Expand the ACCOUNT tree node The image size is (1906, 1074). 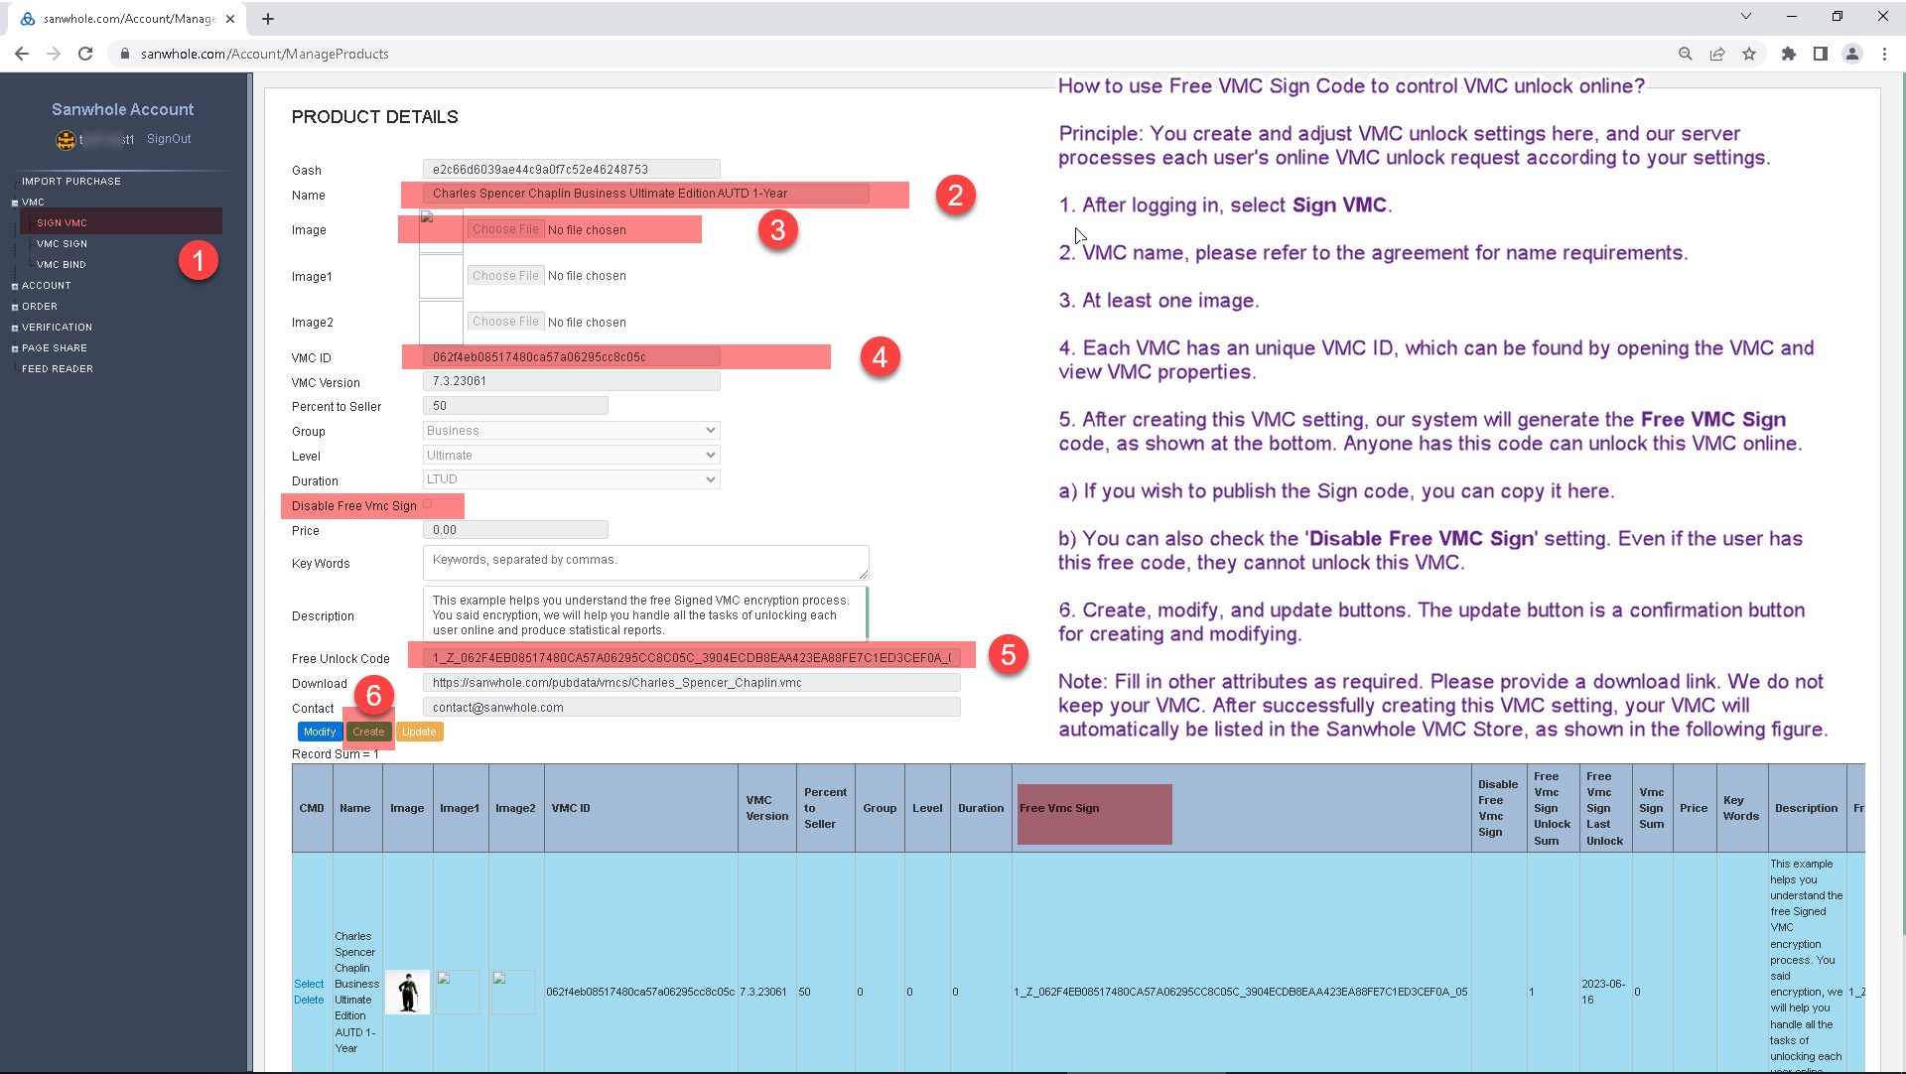pyautogui.click(x=15, y=286)
